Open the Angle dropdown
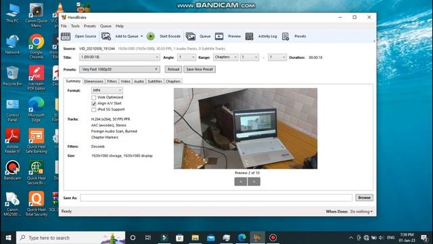 (x=187, y=57)
